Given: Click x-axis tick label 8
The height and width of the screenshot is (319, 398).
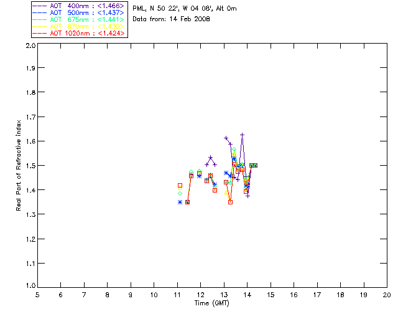Looking at the screenshot, I should (108, 295).
